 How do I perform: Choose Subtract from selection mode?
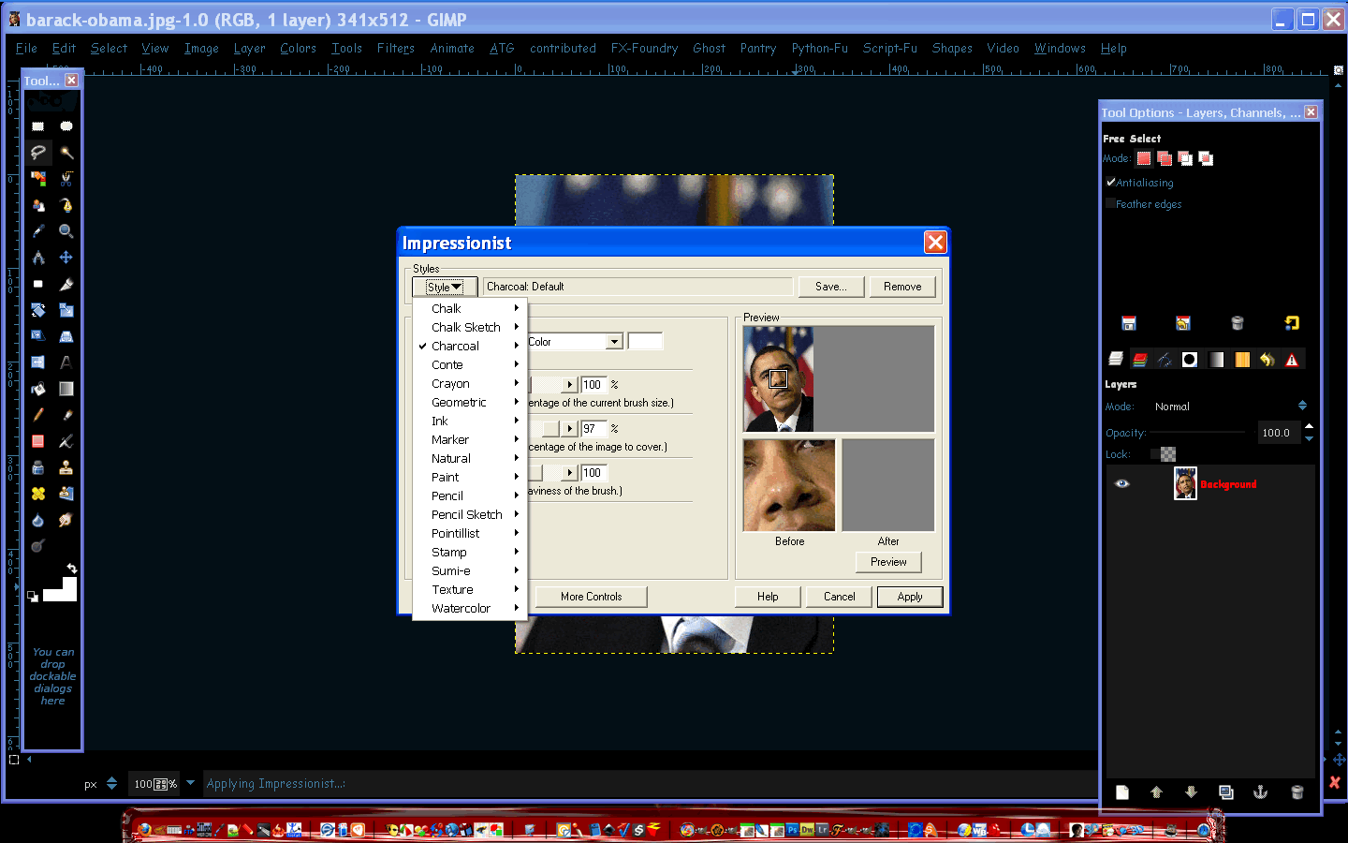pos(1185,158)
